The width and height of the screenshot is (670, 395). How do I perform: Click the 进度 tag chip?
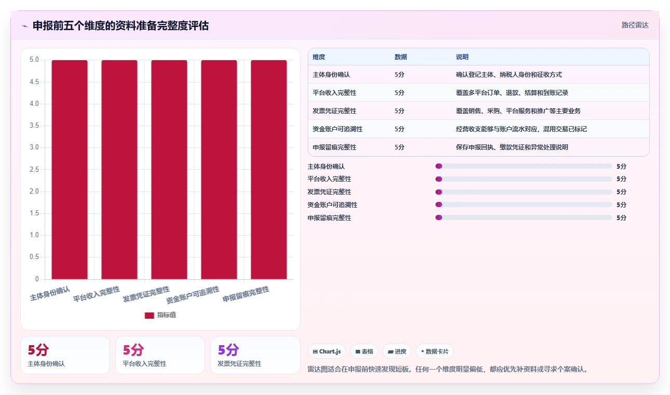tap(397, 351)
